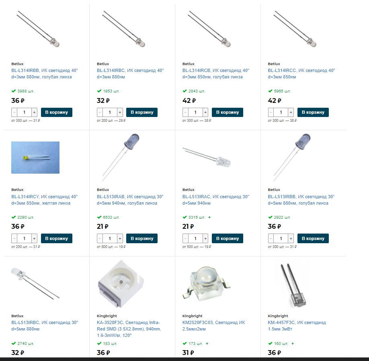The image size is (369, 361).
Task: Add BL-L314IRCC to cart with В корзину
Action: pos(313,112)
